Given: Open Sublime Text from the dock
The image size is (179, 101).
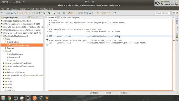Looking at the screenshot, I should [x=47, y=98].
